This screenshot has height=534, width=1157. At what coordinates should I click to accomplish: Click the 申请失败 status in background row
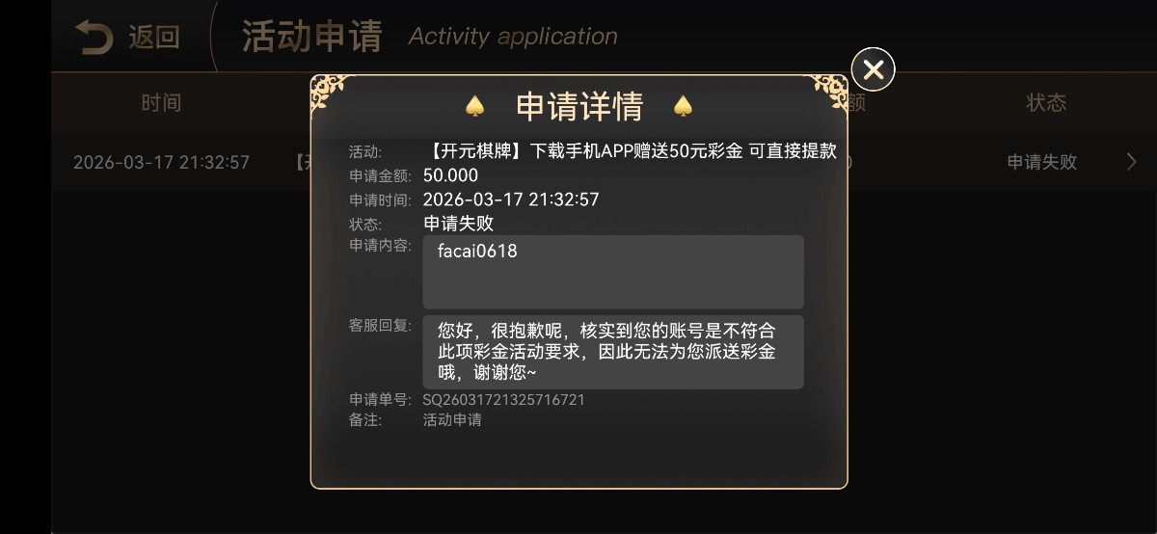coord(1042,162)
